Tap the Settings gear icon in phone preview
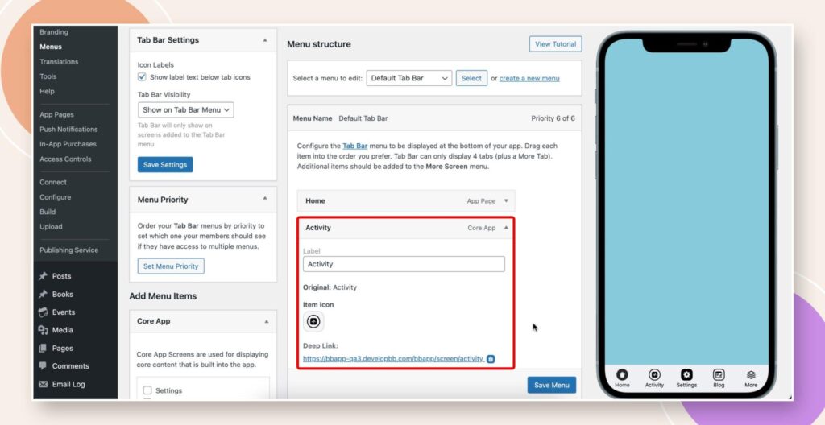This screenshot has height=425, width=825. coord(686,375)
